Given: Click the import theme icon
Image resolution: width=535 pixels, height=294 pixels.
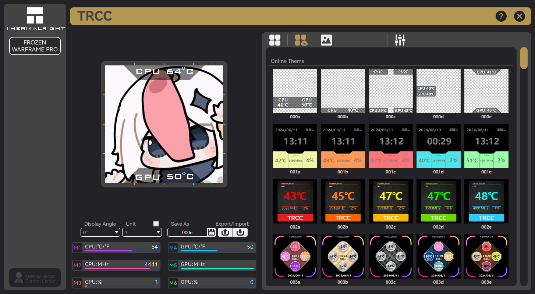Looking at the screenshot, I should pyautogui.click(x=240, y=232).
